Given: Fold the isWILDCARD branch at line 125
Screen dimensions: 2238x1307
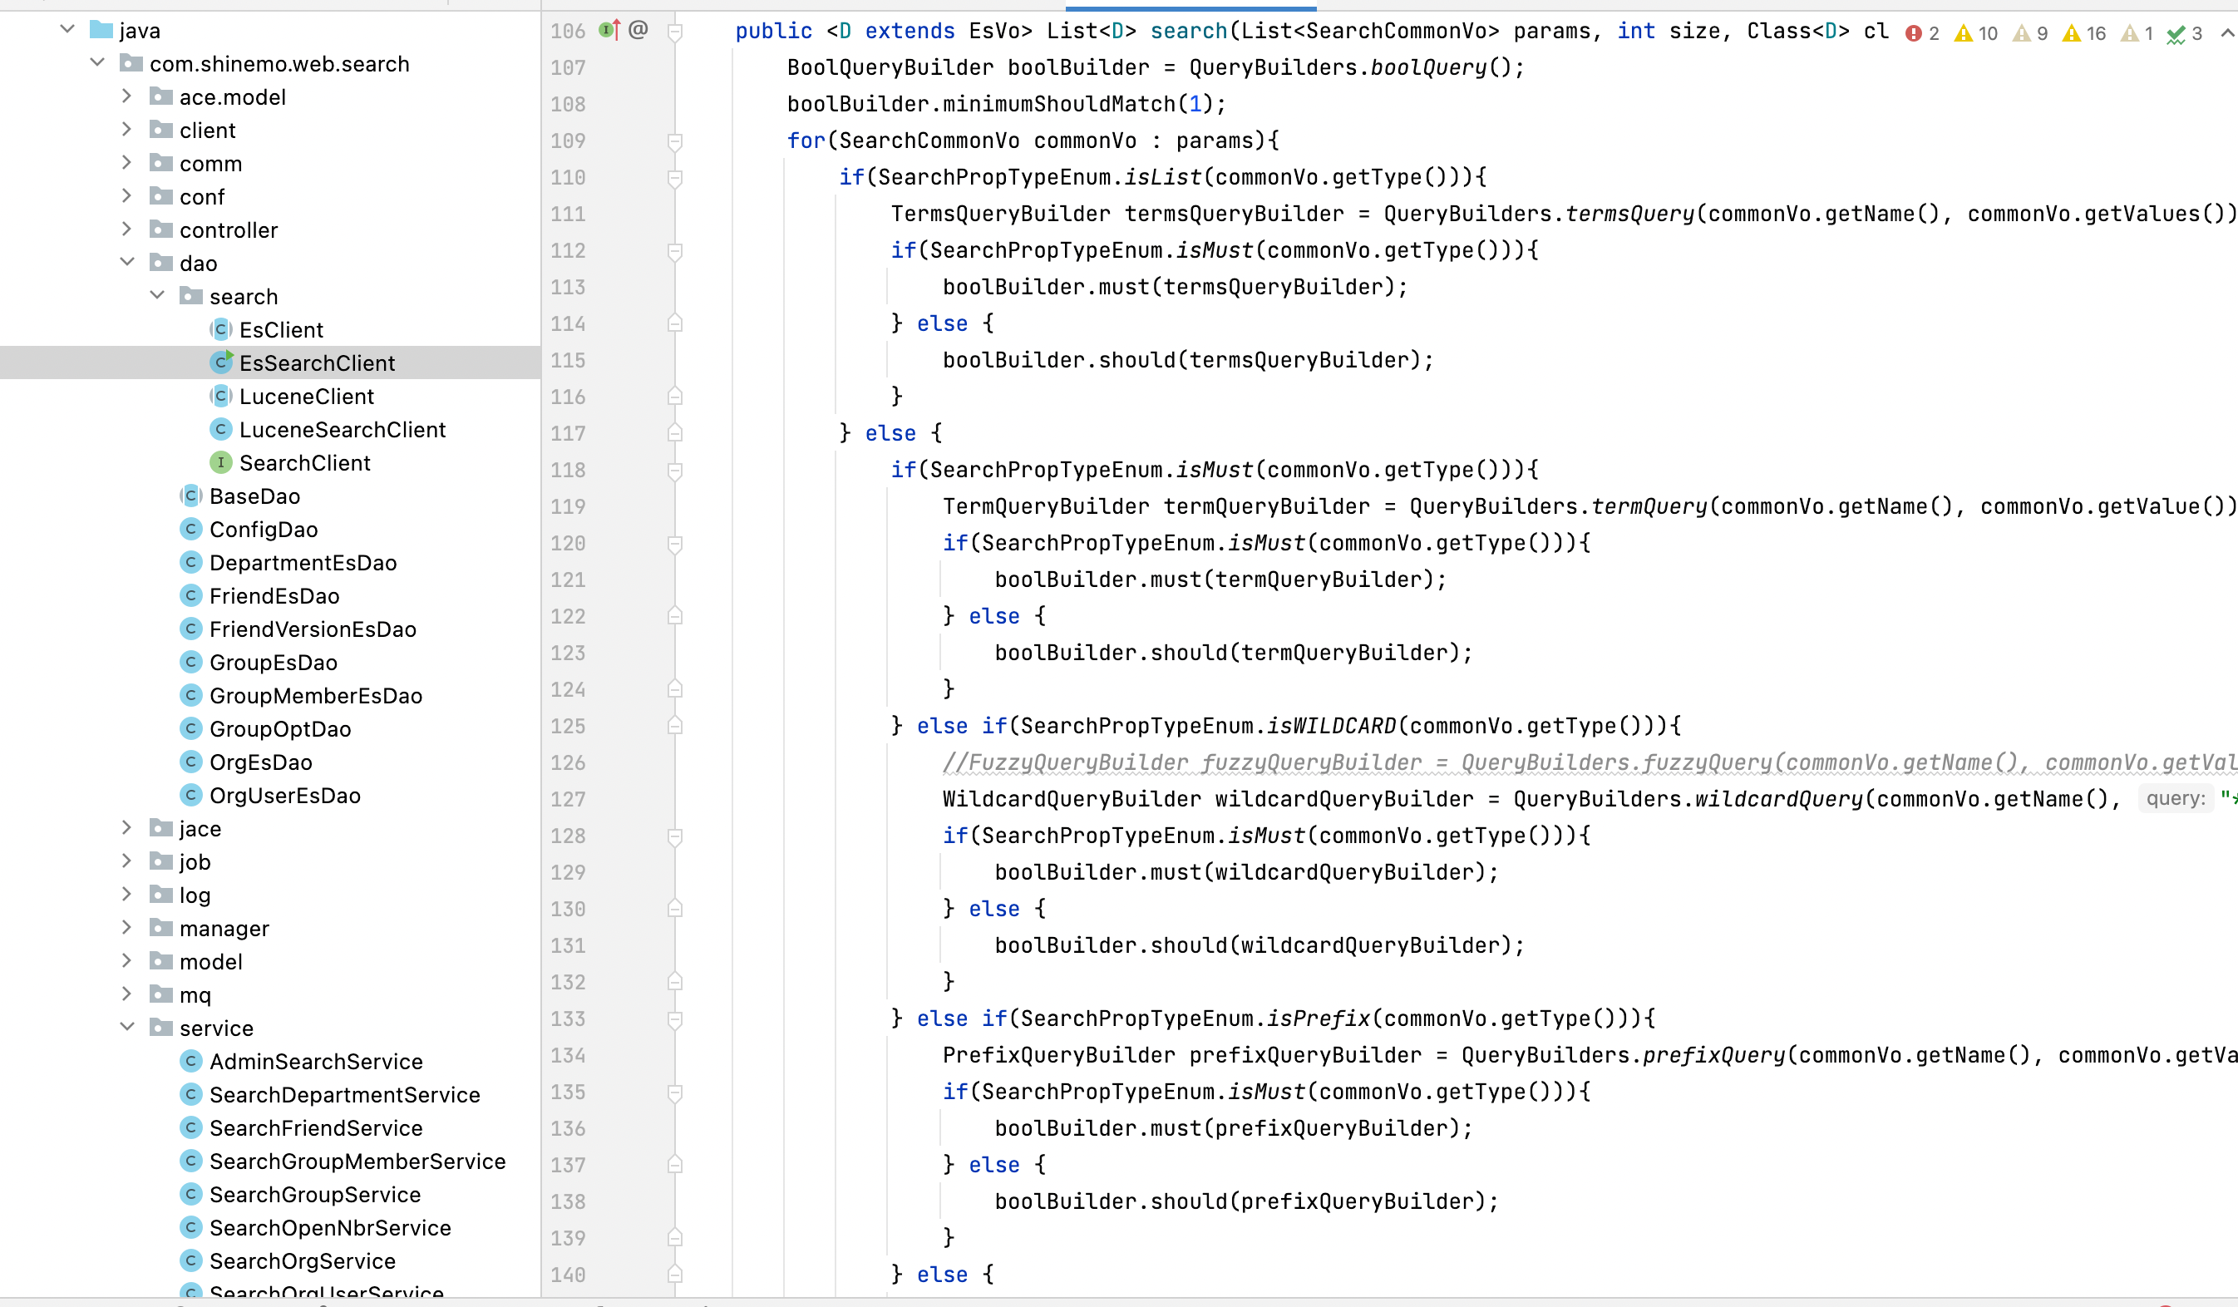Looking at the screenshot, I should (675, 726).
